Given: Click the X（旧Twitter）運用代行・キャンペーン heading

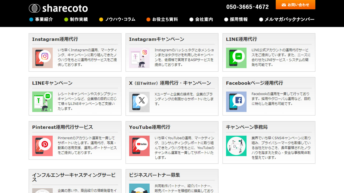Looking at the screenshot, I should click(x=170, y=83).
